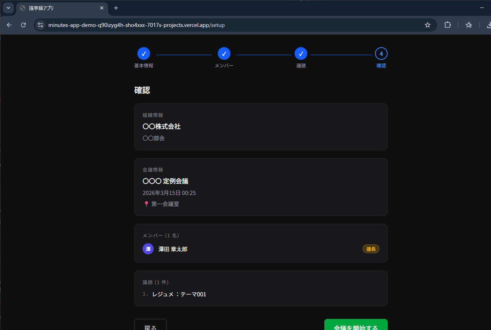Reload the page with refresh icon

[x=23, y=25]
